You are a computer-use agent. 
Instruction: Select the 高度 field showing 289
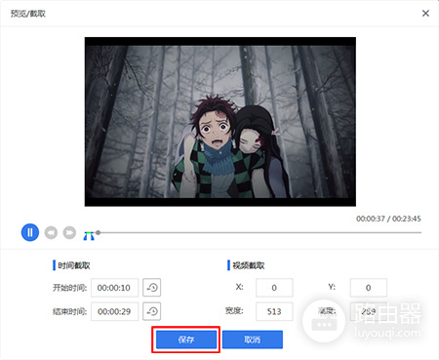point(369,311)
